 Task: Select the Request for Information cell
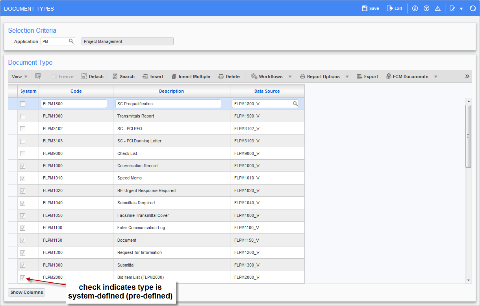click(172, 253)
